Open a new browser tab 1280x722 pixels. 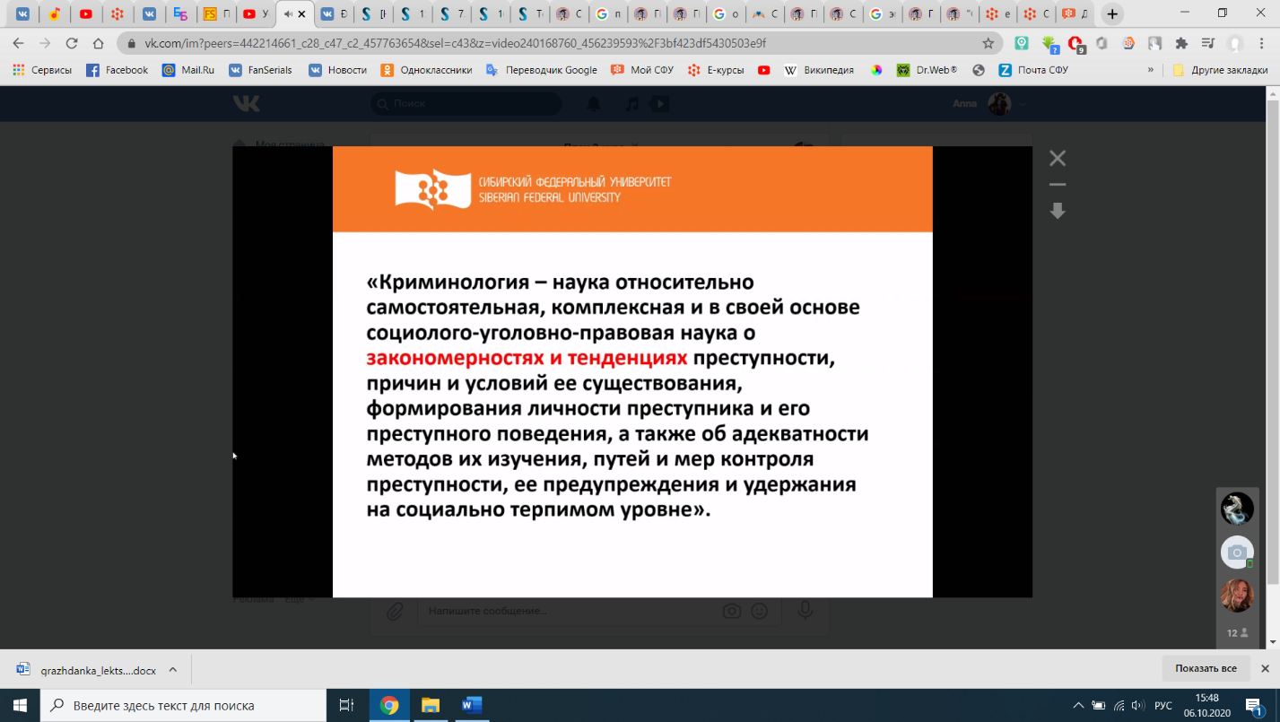coord(1112,14)
